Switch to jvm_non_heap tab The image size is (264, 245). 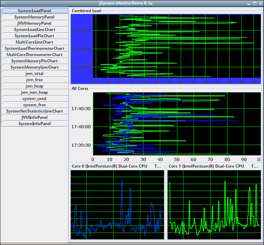(35, 92)
